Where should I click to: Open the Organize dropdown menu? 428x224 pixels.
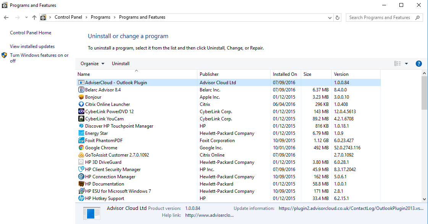pyautogui.click(x=92, y=64)
